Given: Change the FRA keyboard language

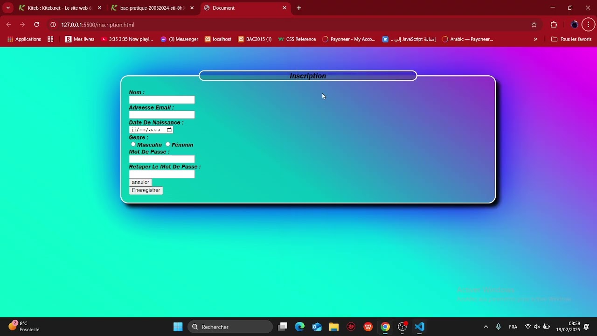Looking at the screenshot, I should pyautogui.click(x=513, y=327).
